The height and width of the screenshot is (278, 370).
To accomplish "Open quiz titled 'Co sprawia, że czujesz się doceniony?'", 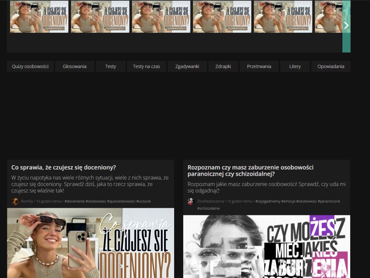I will [x=64, y=167].
